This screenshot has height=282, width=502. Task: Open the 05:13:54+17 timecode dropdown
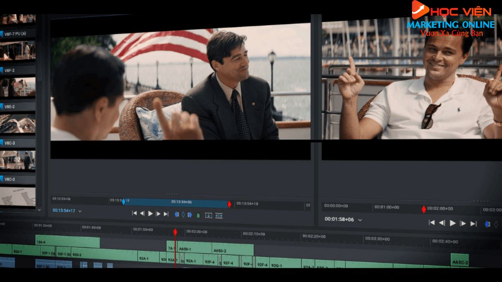point(80,211)
